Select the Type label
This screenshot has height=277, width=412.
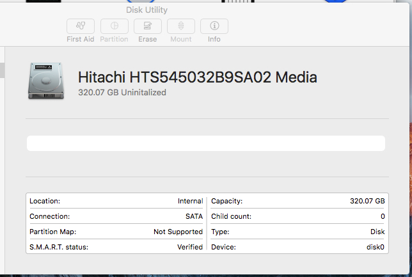tap(220, 232)
